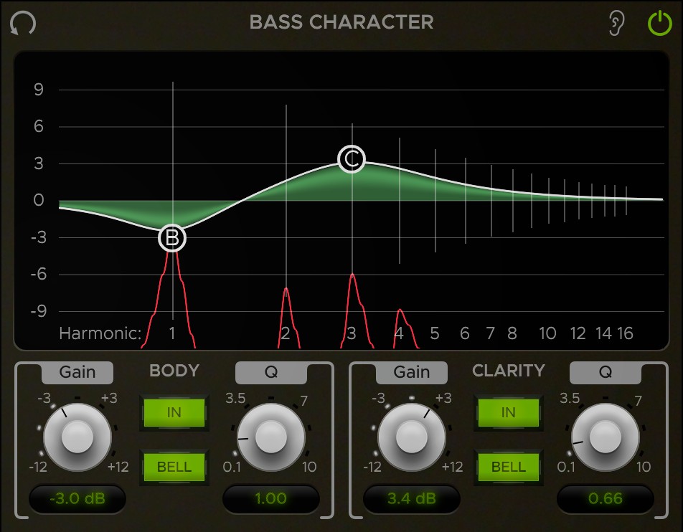Toggle Body BELL mode
The image size is (683, 532).
pos(174,467)
